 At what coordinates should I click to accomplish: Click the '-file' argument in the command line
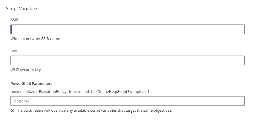tap(93, 92)
